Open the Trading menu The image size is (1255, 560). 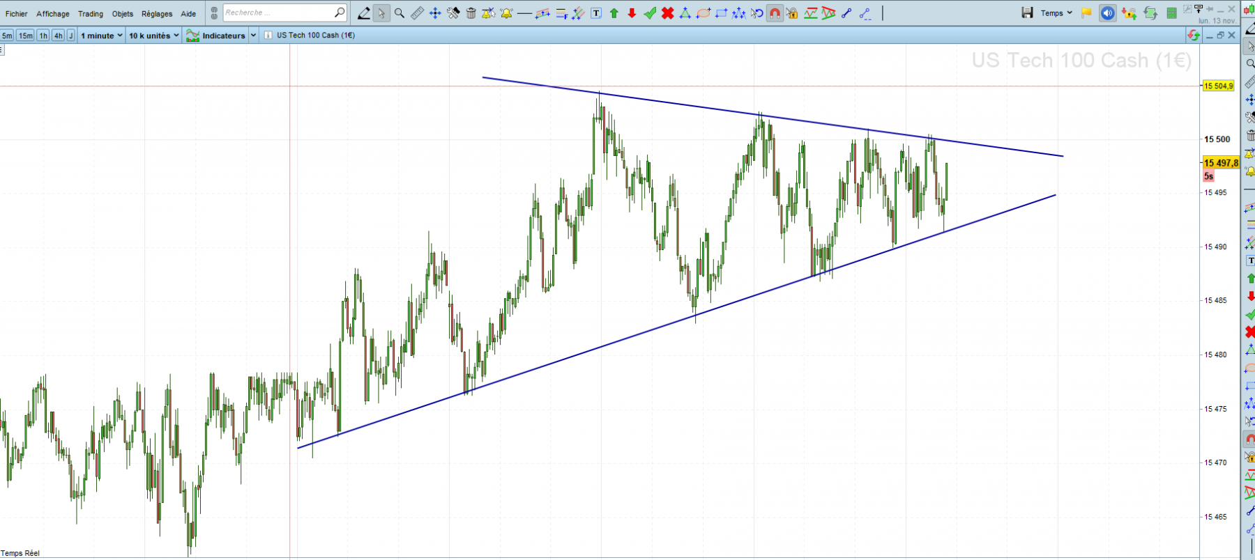point(91,13)
